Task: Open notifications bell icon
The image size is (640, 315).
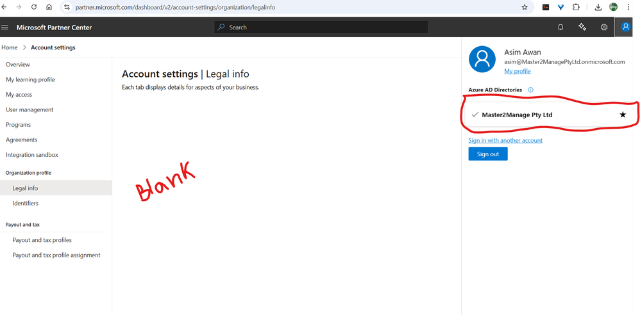Action: (561, 28)
